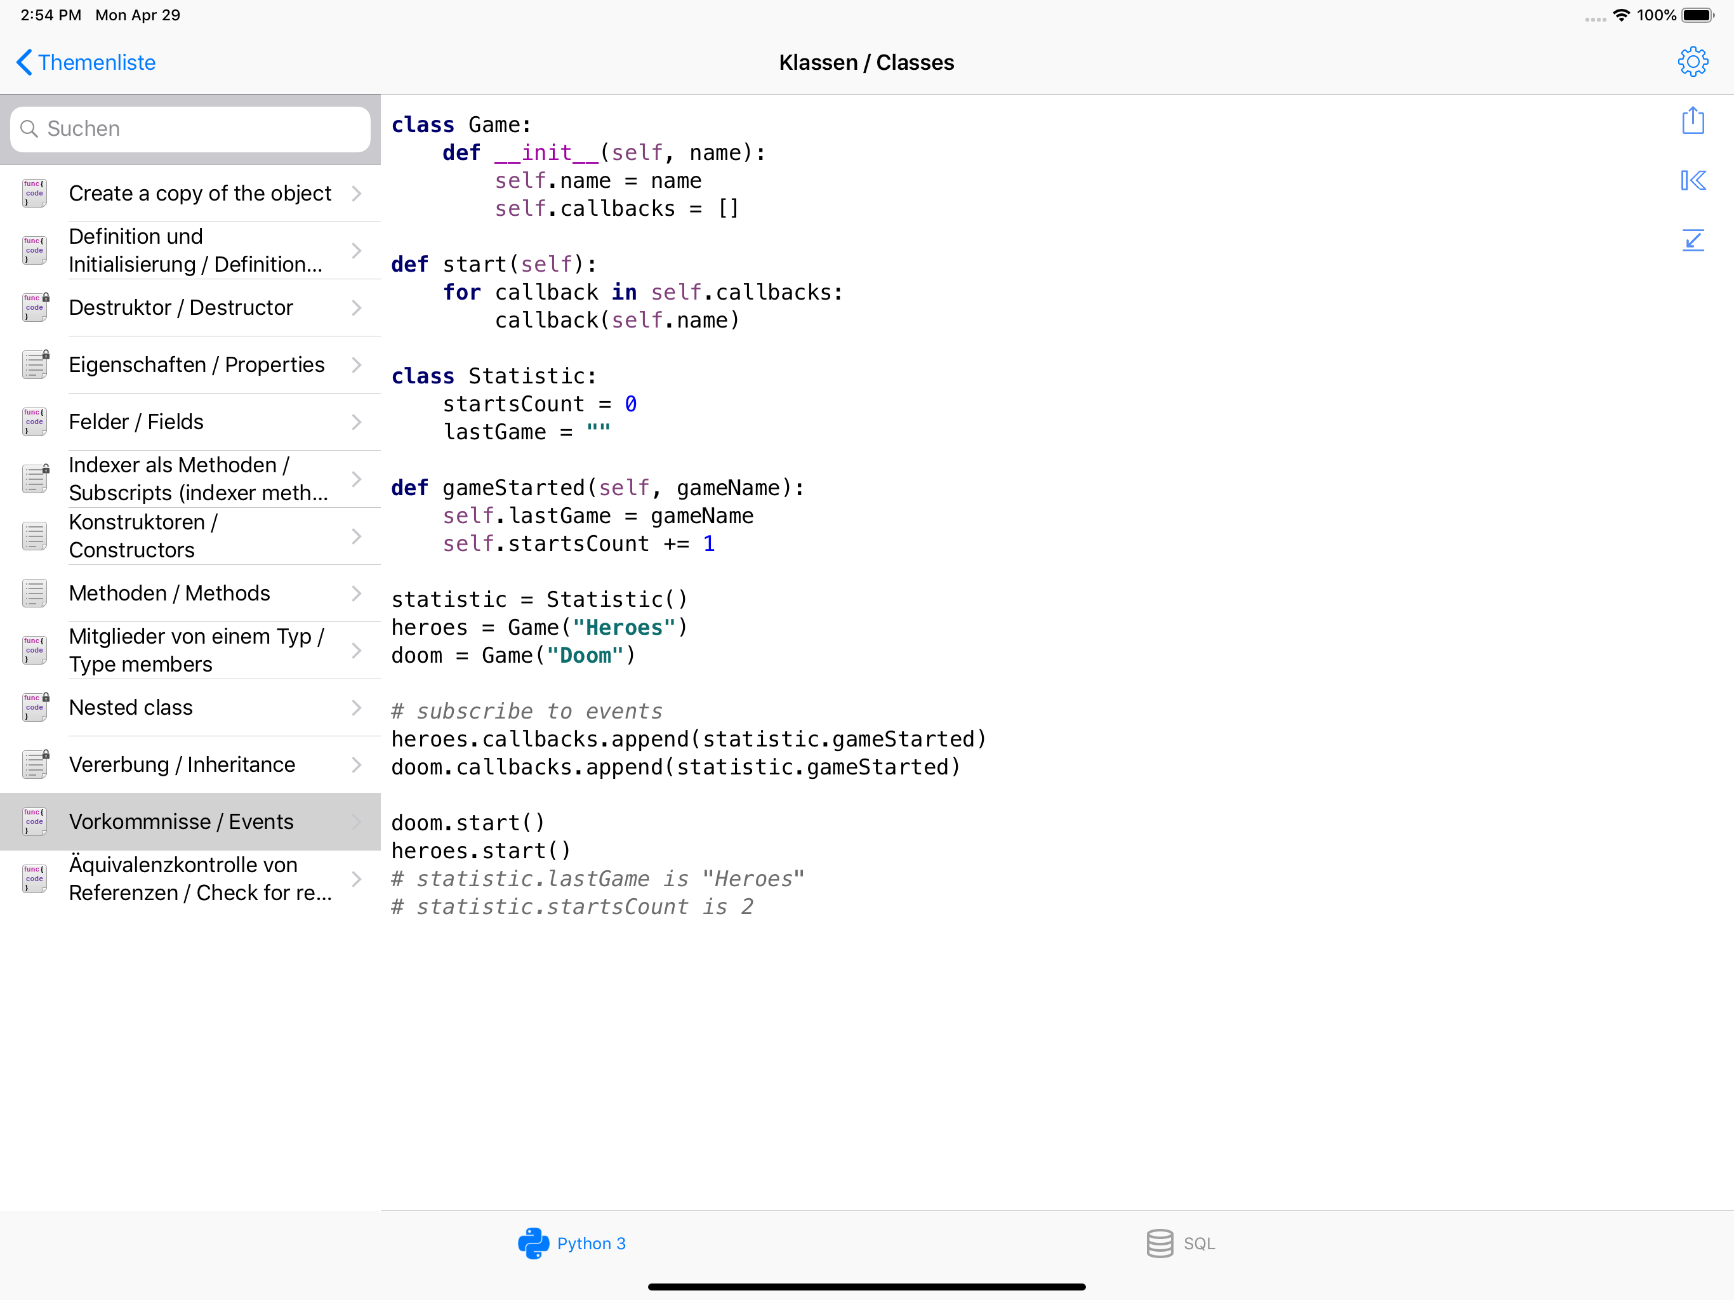Viewport: 1734px width, 1300px height.
Task: Expand Konstruktoren / Constructors chevron
Action: click(x=357, y=536)
